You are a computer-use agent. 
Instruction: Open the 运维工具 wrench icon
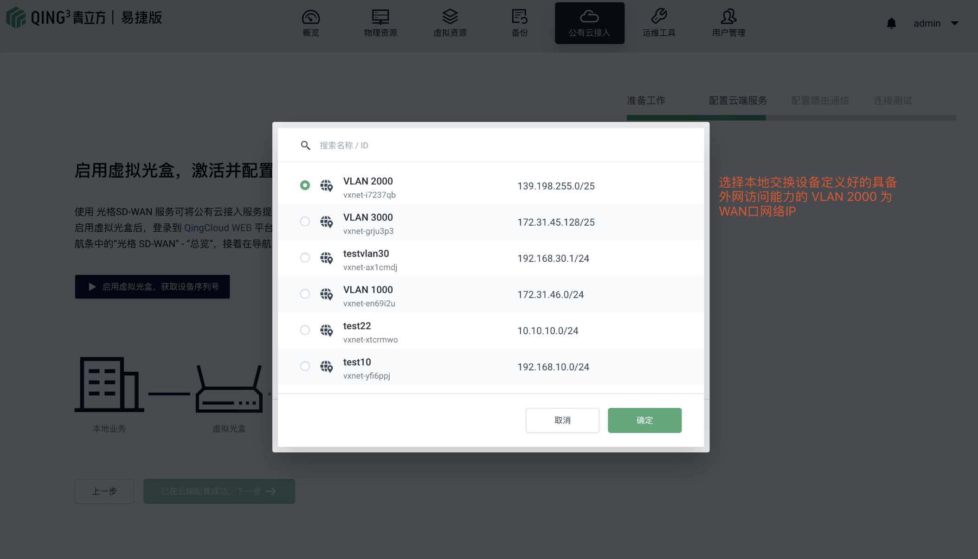[x=659, y=17]
